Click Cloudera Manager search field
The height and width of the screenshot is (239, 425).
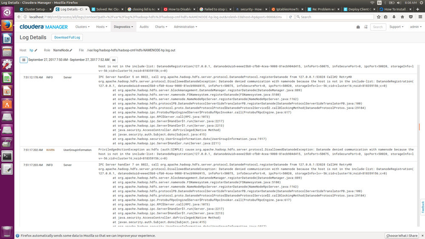click(x=378, y=27)
